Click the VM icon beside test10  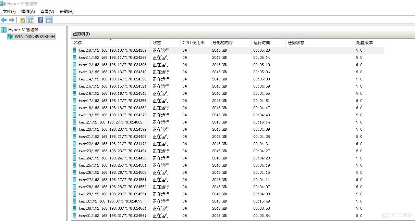pyautogui.click(x=75, y=50)
